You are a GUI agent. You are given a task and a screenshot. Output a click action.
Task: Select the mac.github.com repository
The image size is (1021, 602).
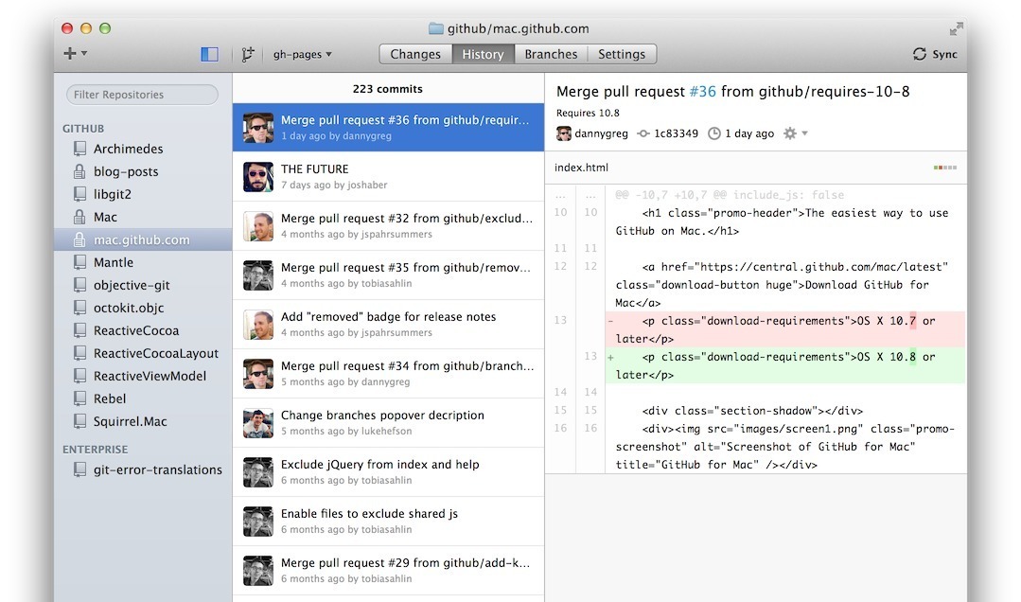pyautogui.click(x=143, y=239)
